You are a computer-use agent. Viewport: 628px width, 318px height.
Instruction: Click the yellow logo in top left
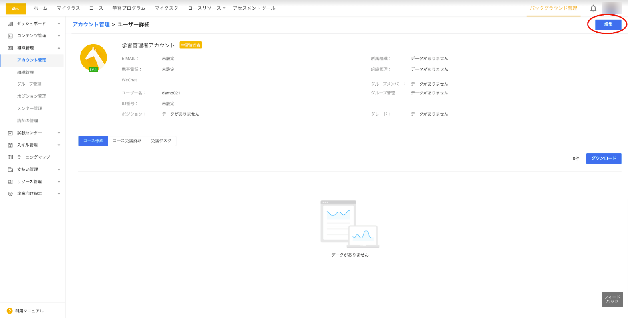[16, 8]
